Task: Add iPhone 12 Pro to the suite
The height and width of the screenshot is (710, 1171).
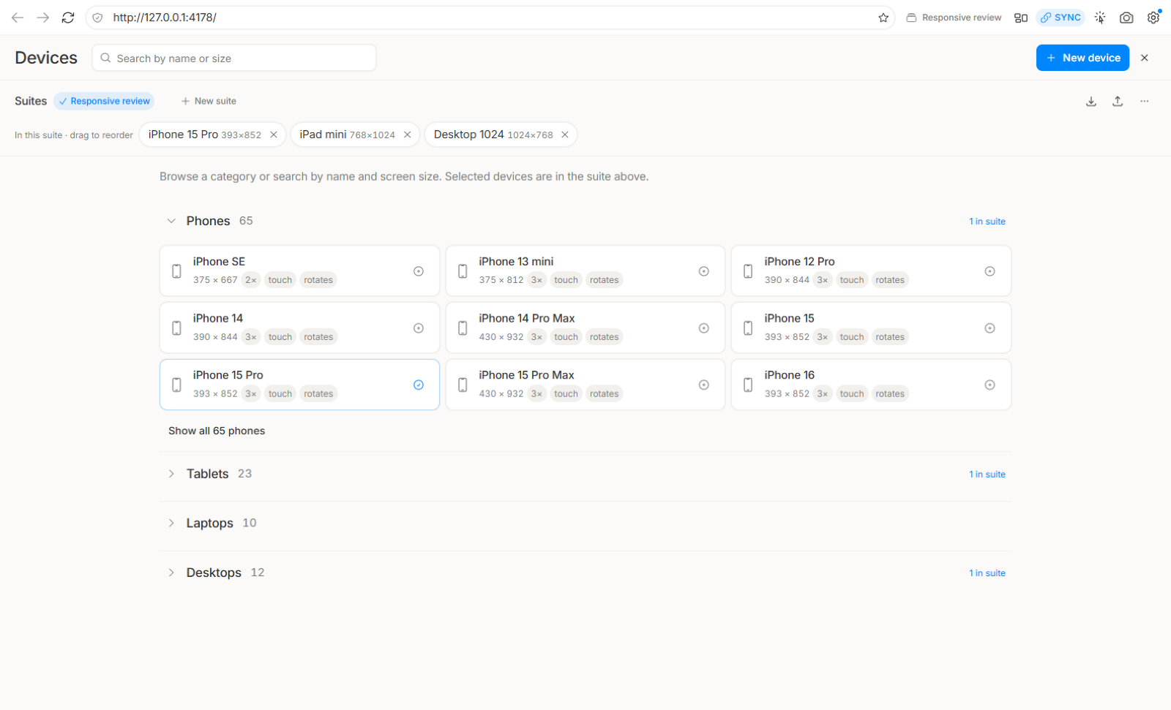Action: 989,271
